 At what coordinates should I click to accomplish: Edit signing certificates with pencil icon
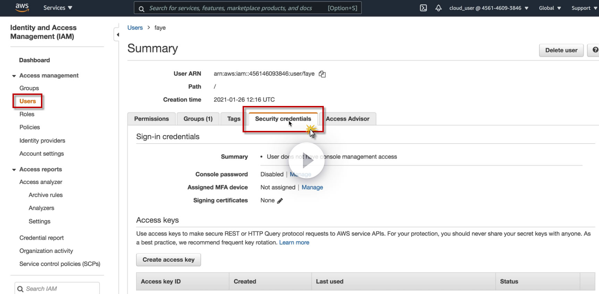(280, 201)
